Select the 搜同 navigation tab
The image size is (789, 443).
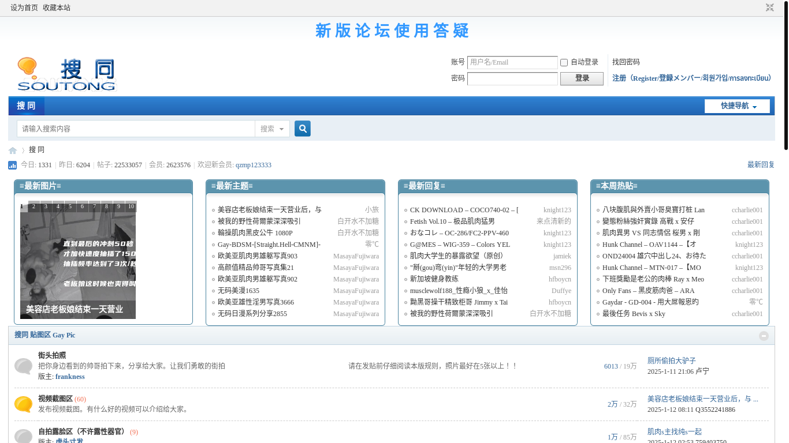click(26, 106)
